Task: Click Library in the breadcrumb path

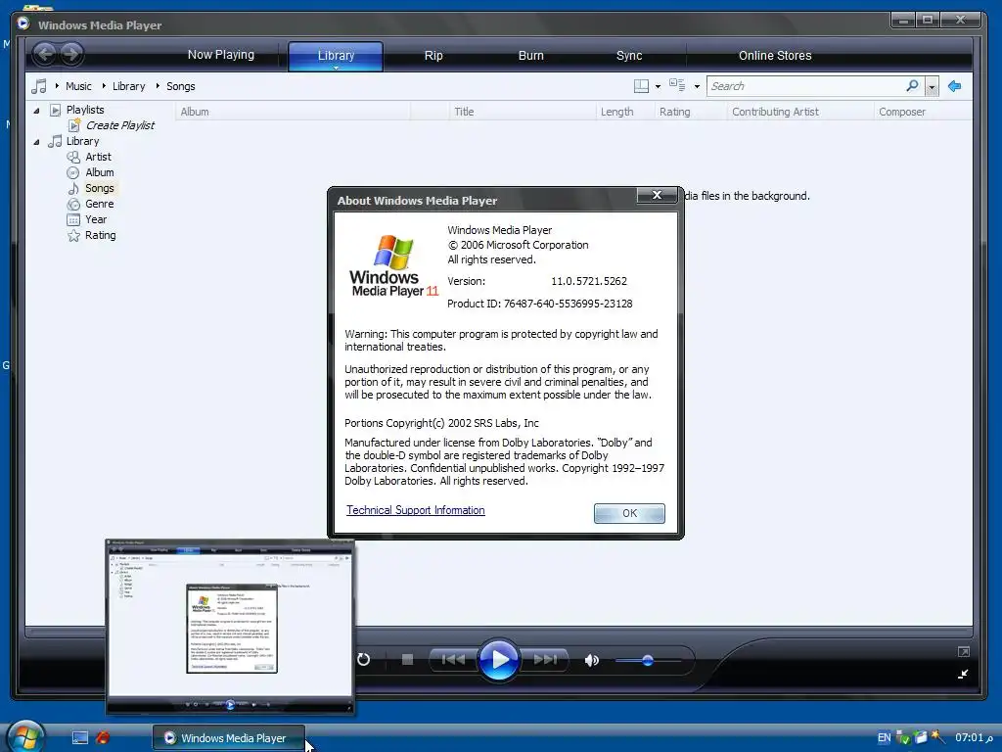Action: pos(128,86)
